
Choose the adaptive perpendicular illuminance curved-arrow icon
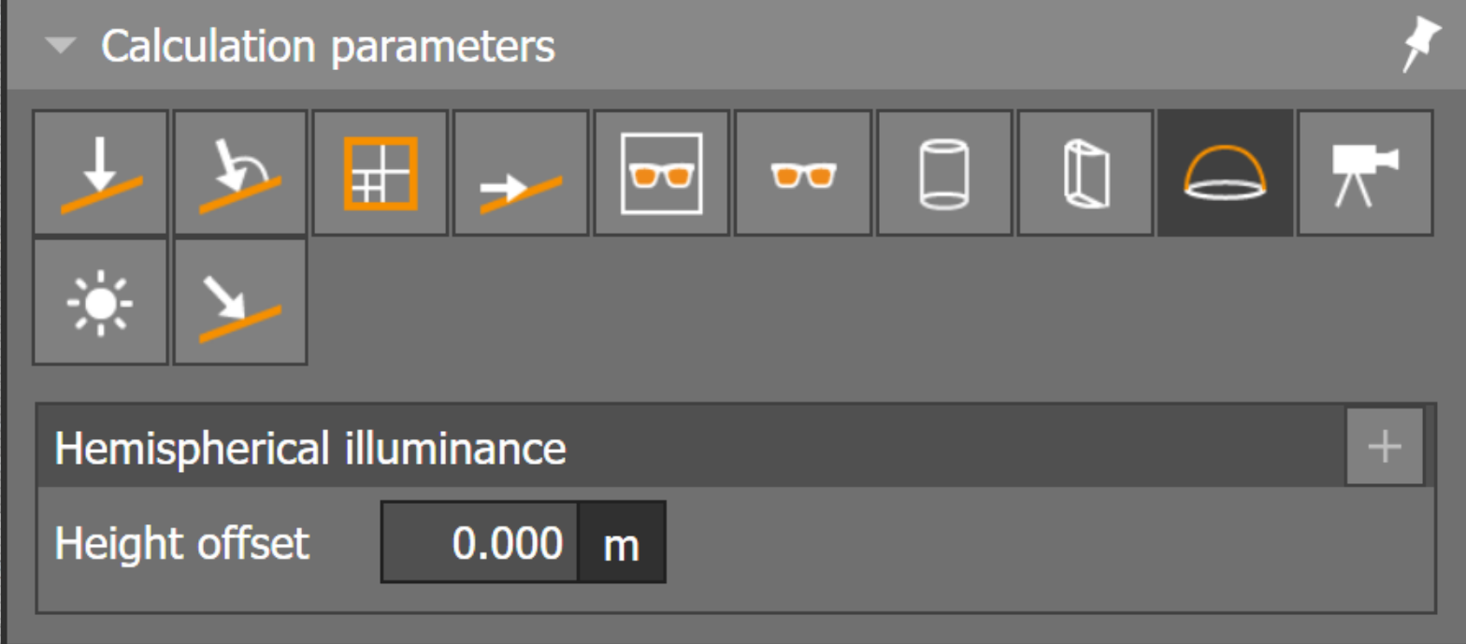point(241,172)
